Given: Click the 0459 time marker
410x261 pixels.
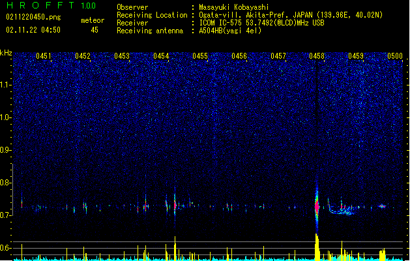Looking at the screenshot, I should click(356, 55).
